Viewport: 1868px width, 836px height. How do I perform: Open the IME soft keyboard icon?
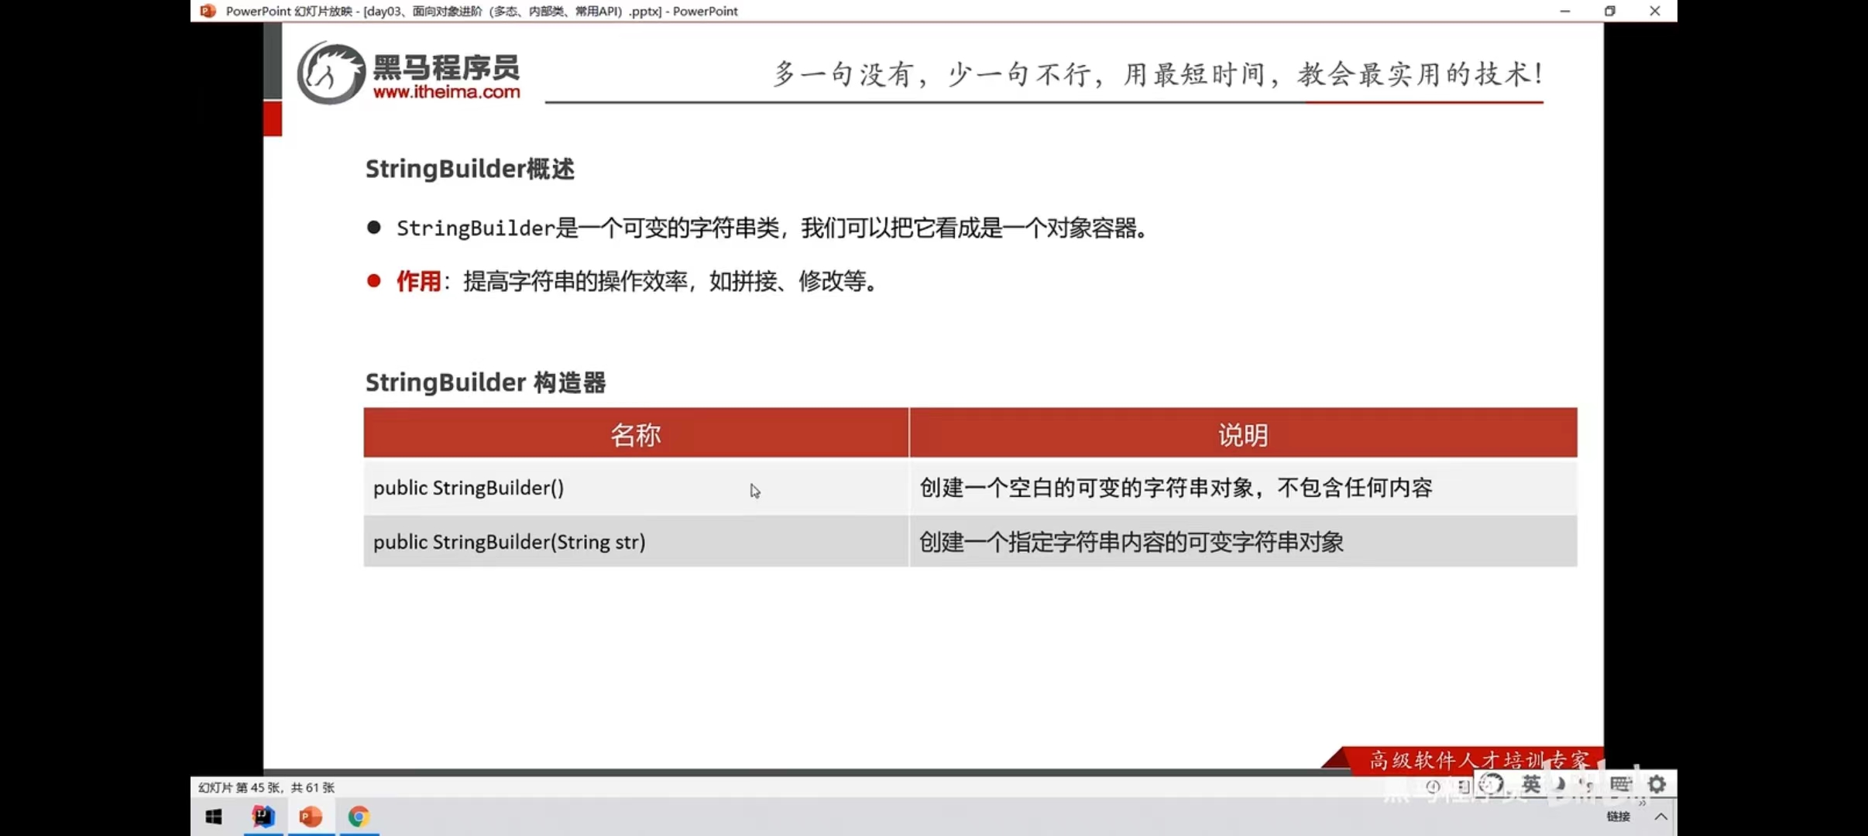click(x=1620, y=784)
